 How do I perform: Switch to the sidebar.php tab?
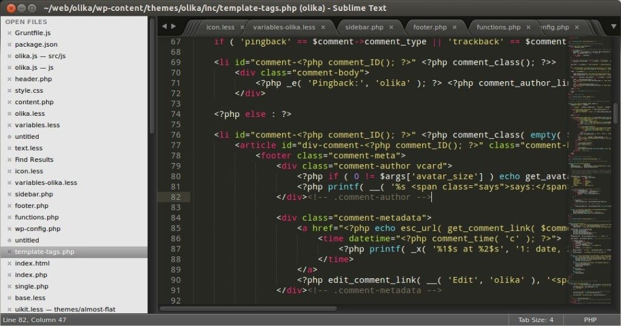click(x=364, y=27)
